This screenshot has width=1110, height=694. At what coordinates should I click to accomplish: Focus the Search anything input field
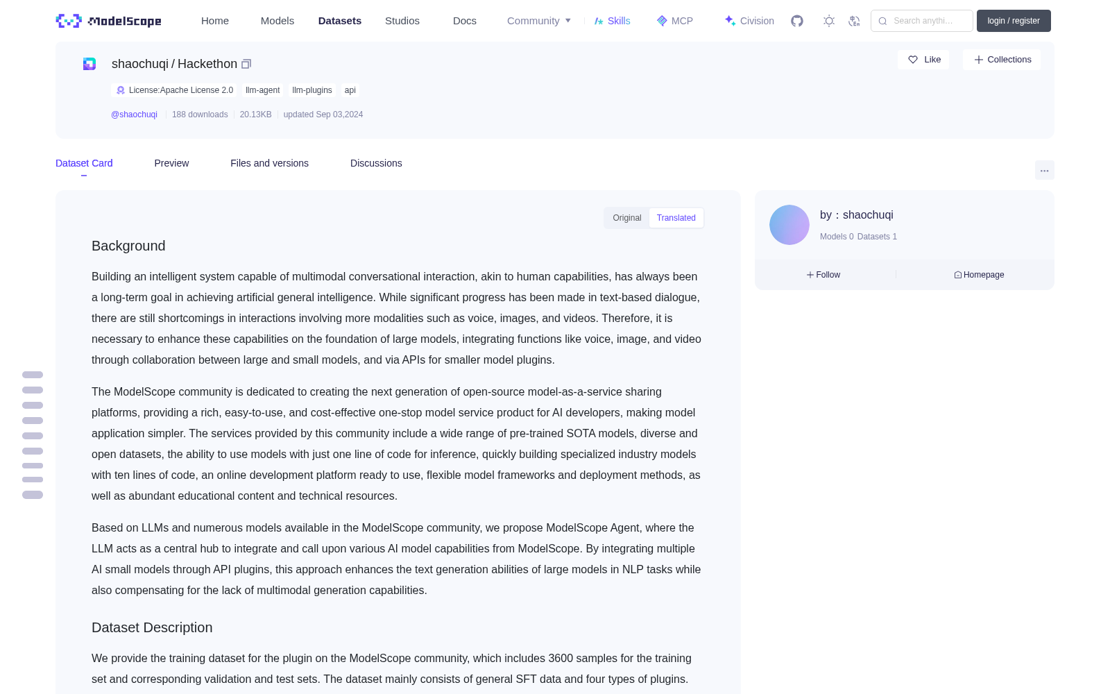(x=922, y=21)
